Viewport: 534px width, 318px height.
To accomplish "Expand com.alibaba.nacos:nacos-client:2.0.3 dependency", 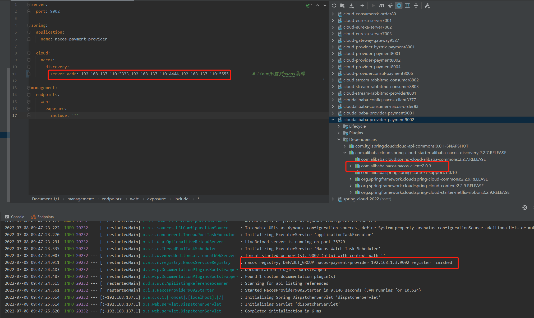I will pyautogui.click(x=351, y=166).
